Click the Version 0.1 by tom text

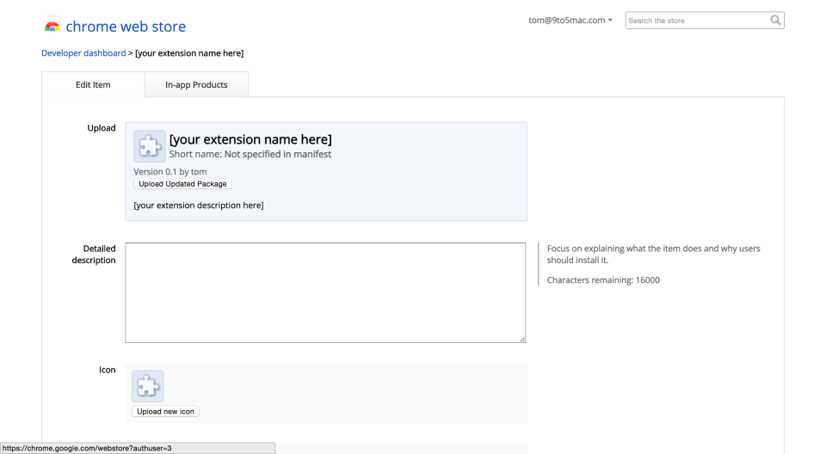[x=170, y=171]
